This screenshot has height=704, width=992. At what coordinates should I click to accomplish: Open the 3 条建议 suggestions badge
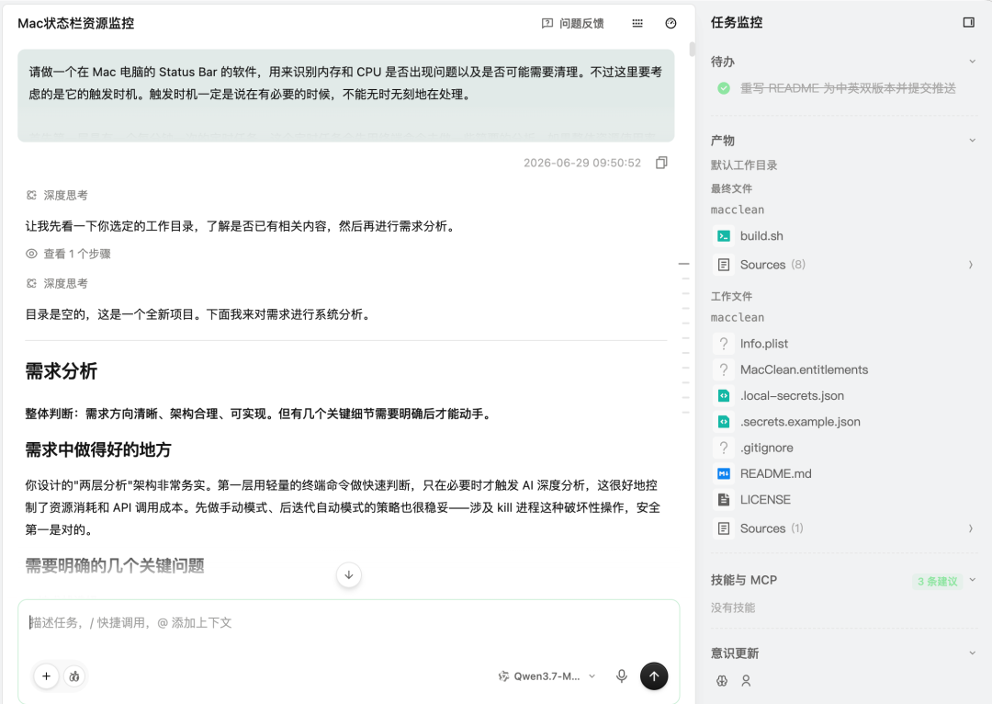pyautogui.click(x=937, y=581)
